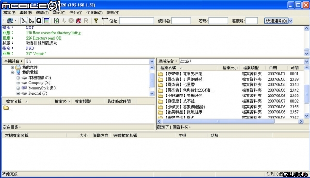This screenshot has width=310, height=178.
Task: Click folder icon of 【庾澄慶】戒不掉
Action: click(160, 102)
